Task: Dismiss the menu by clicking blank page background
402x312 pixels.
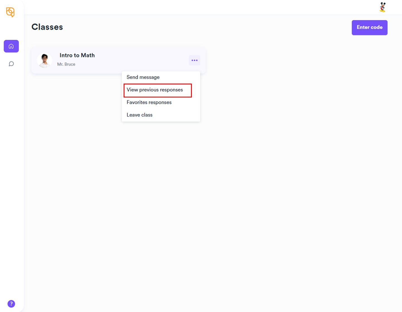Action: (x=251, y=181)
